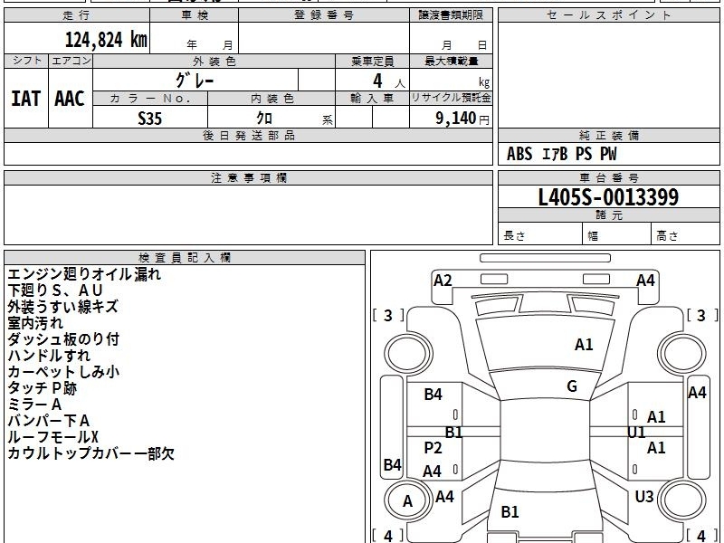
Task: Click the 最大積載量 header cell
Action: [451, 62]
